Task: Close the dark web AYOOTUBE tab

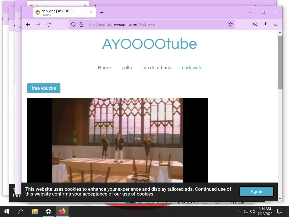Action: 91,12
